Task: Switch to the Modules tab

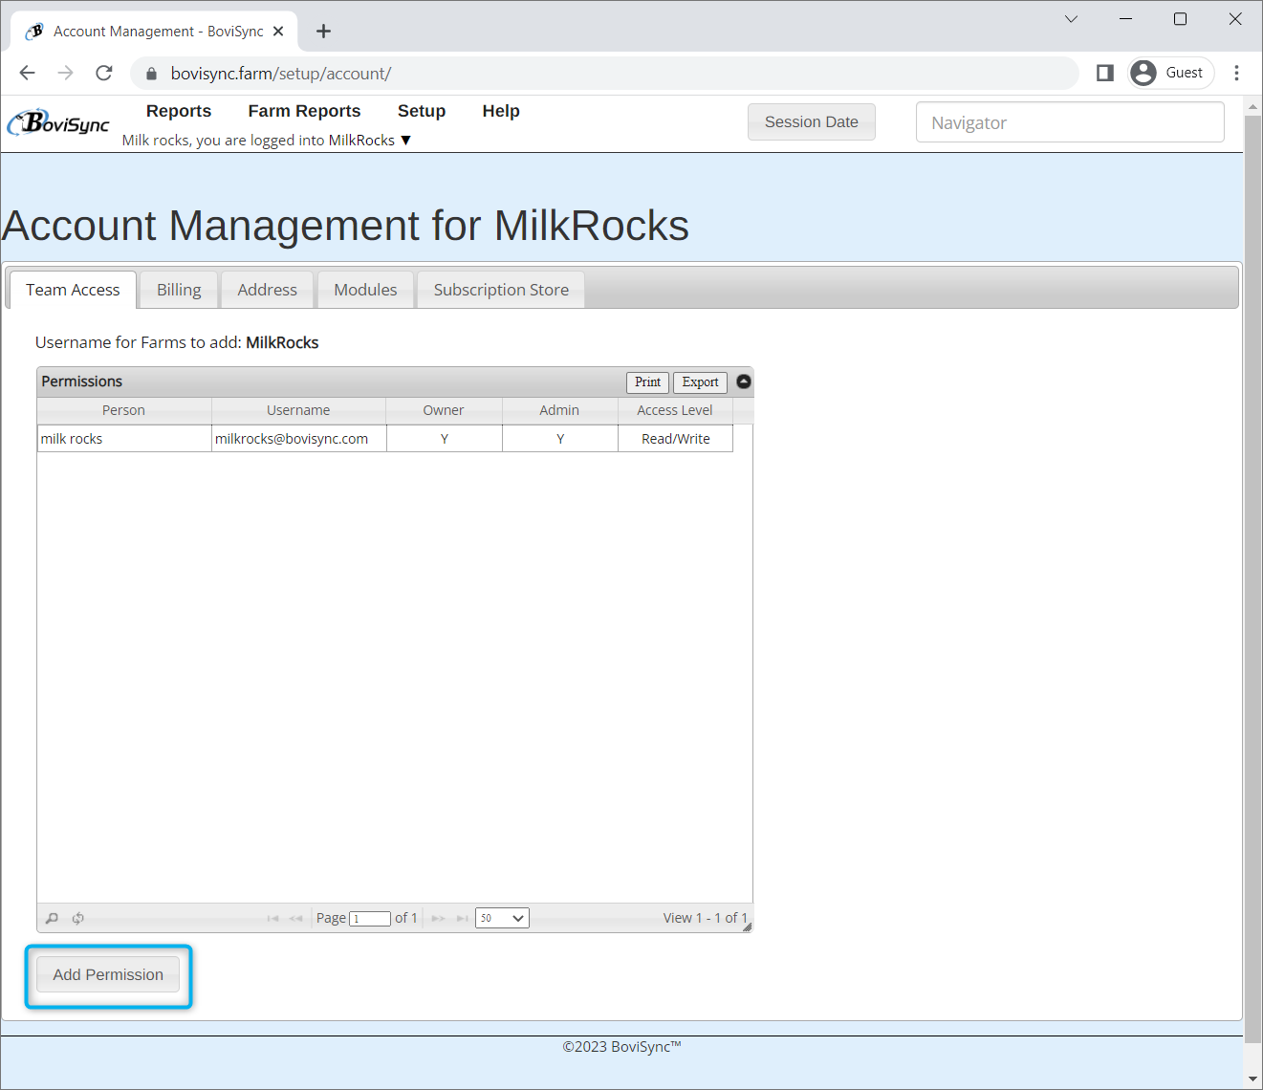Action: click(365, 290)
